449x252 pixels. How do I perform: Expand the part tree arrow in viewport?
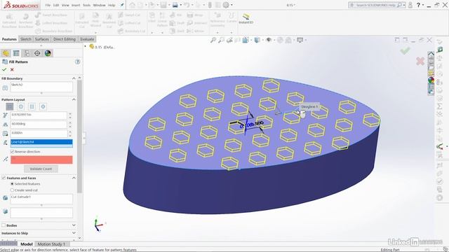[x=86, y=46]
